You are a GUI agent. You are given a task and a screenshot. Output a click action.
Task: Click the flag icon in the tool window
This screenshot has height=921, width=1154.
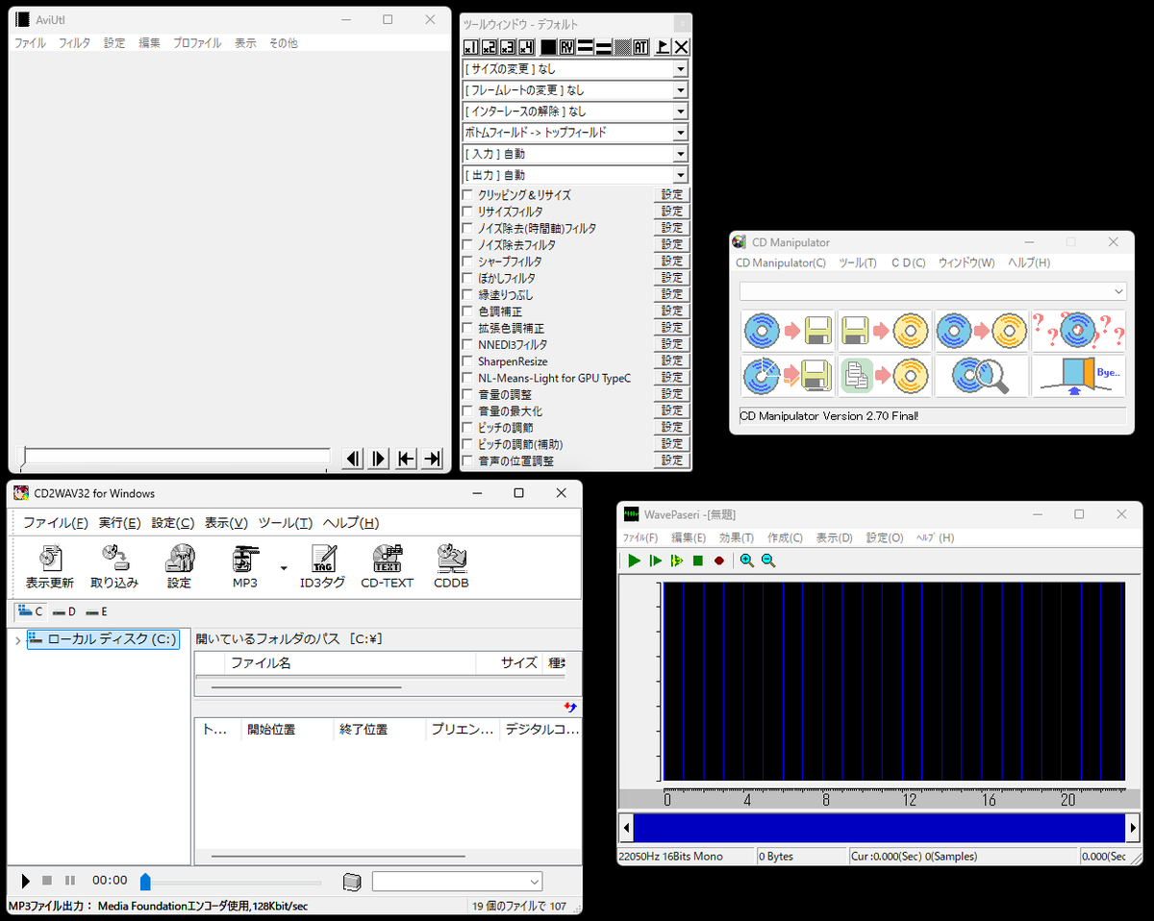663,47
